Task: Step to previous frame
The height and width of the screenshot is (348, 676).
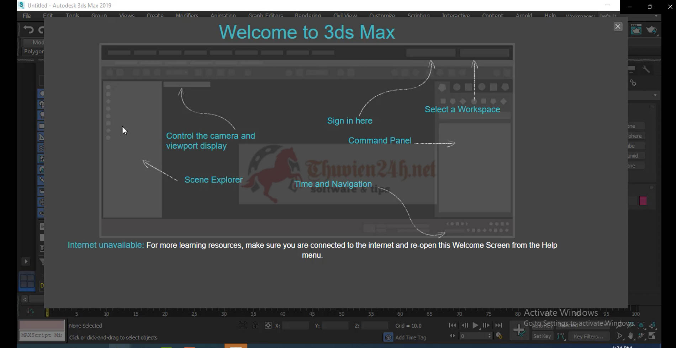Action: [x=464, y=325]
